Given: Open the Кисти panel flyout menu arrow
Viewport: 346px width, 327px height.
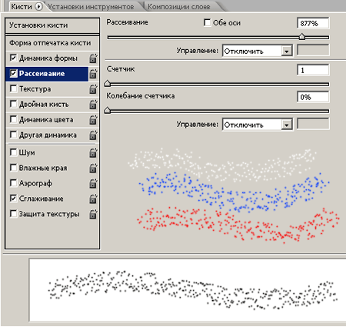Looking at the screenshot, I should coord(38,6).
